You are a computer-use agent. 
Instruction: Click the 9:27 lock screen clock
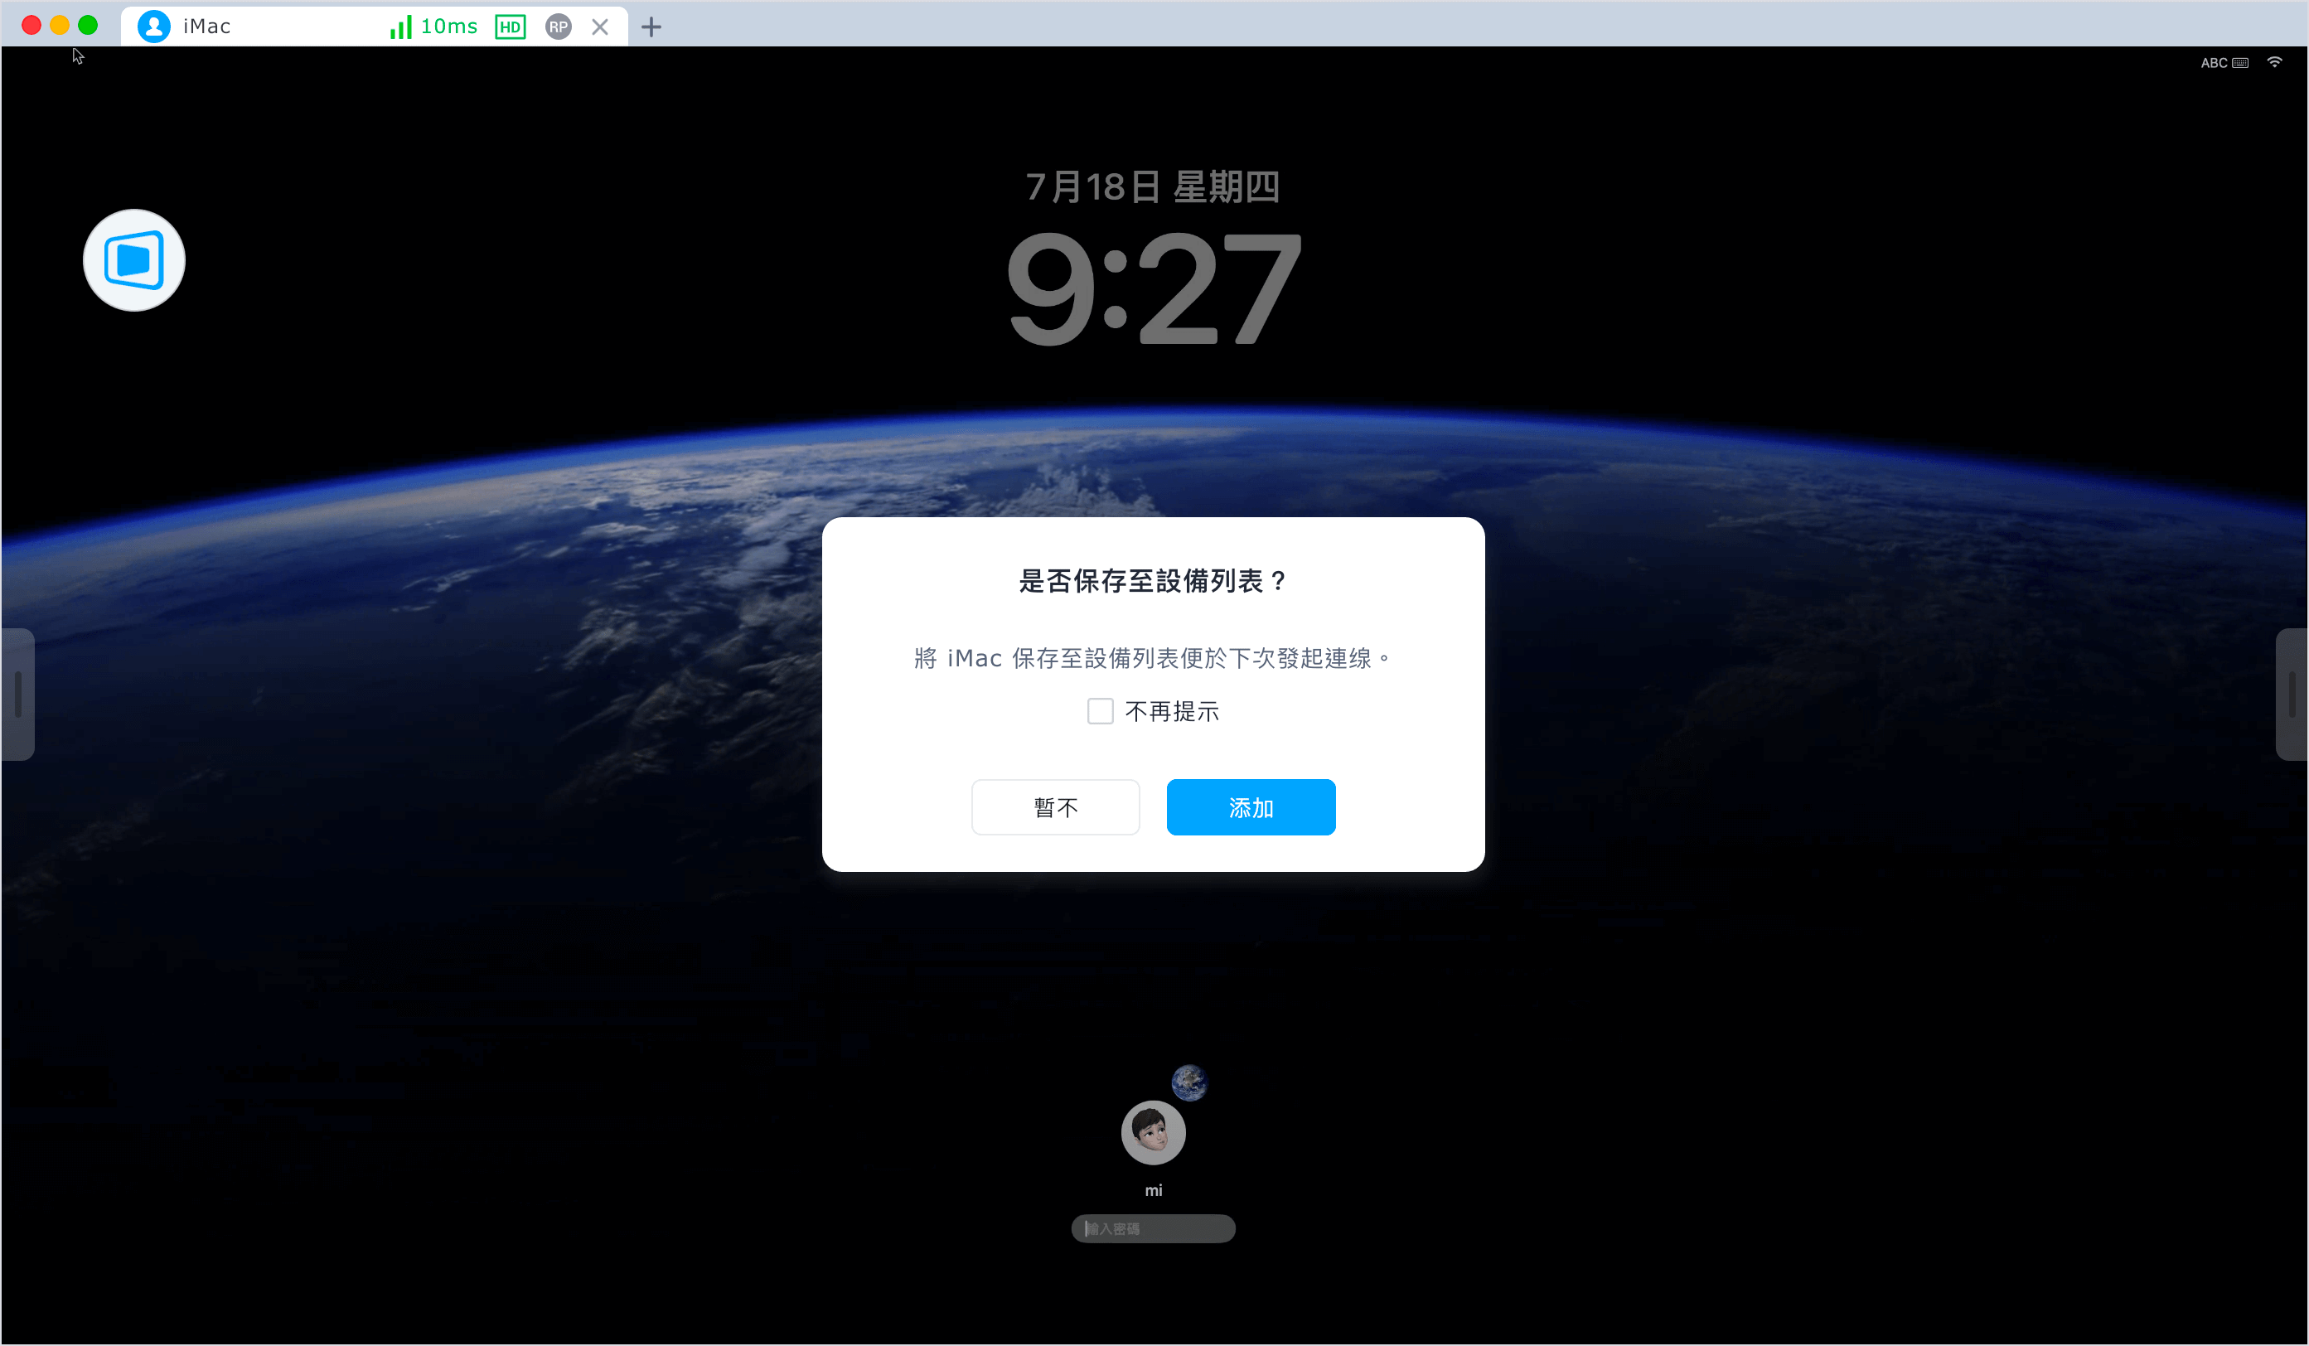coord(1154,288)
